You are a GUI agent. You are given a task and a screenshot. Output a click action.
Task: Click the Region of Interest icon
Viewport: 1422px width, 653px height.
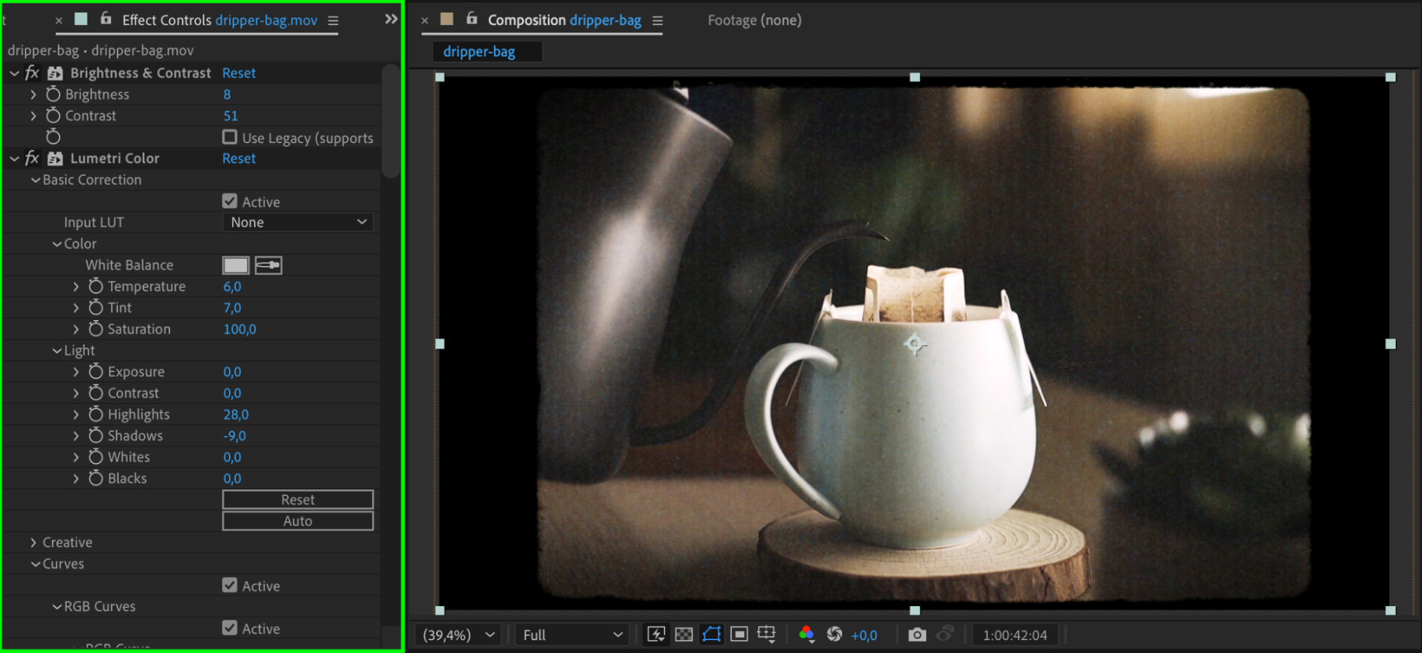[x=739, y=635]
